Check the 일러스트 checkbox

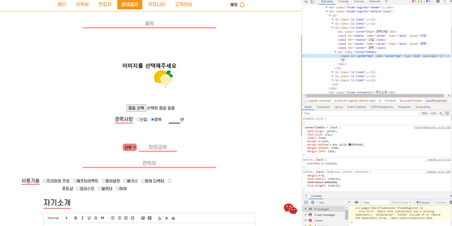78,188
